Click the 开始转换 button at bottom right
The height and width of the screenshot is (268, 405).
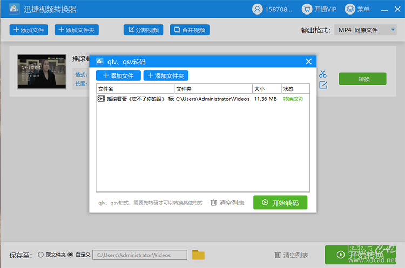click(x=361, y=255)
